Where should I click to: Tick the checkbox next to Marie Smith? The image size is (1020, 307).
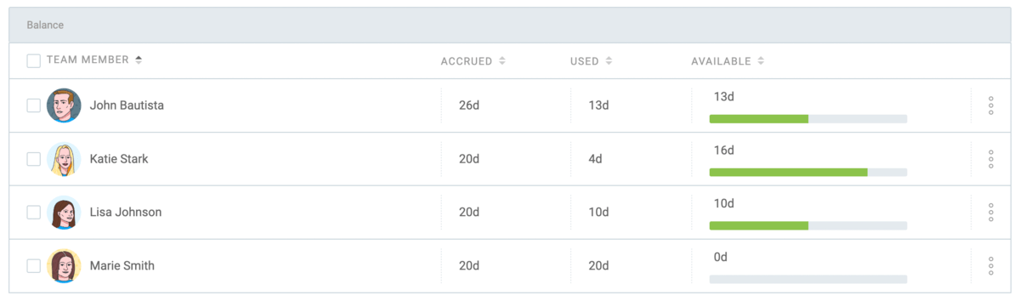[33, 265]
